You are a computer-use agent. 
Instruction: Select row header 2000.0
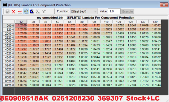pyautogui.click(x=9, y=34)
